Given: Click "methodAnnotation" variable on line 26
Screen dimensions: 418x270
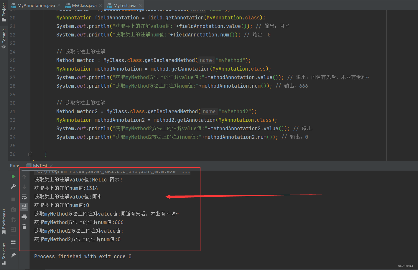Looking at the screenshot, I should [118, 69].
